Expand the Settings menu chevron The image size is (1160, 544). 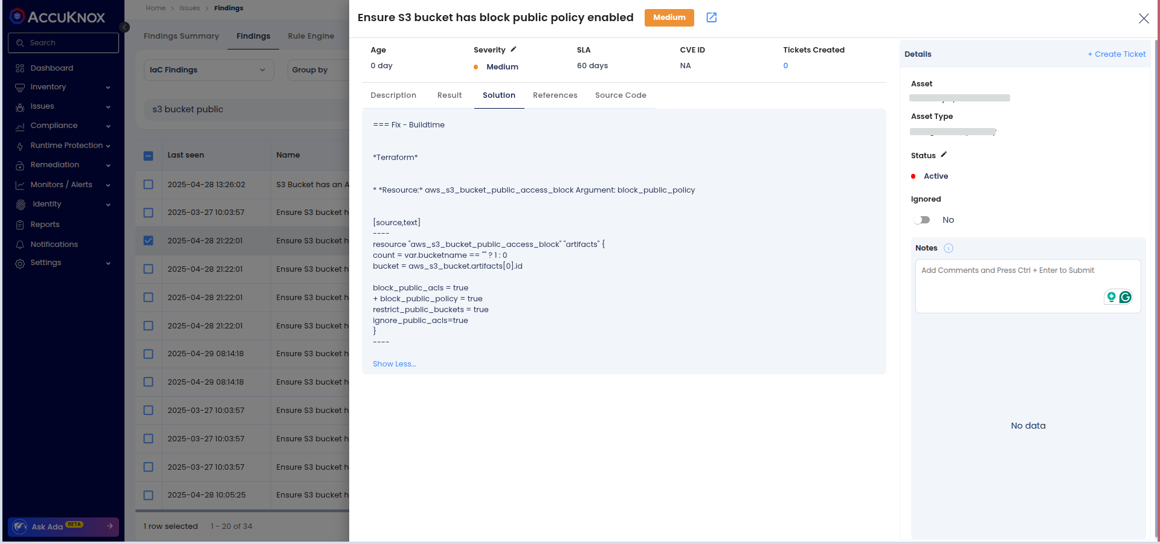coord(108,263)
